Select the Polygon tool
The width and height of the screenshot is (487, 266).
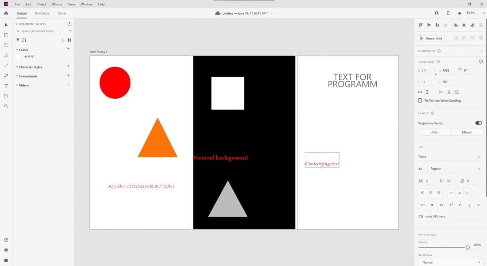[6, 55]
